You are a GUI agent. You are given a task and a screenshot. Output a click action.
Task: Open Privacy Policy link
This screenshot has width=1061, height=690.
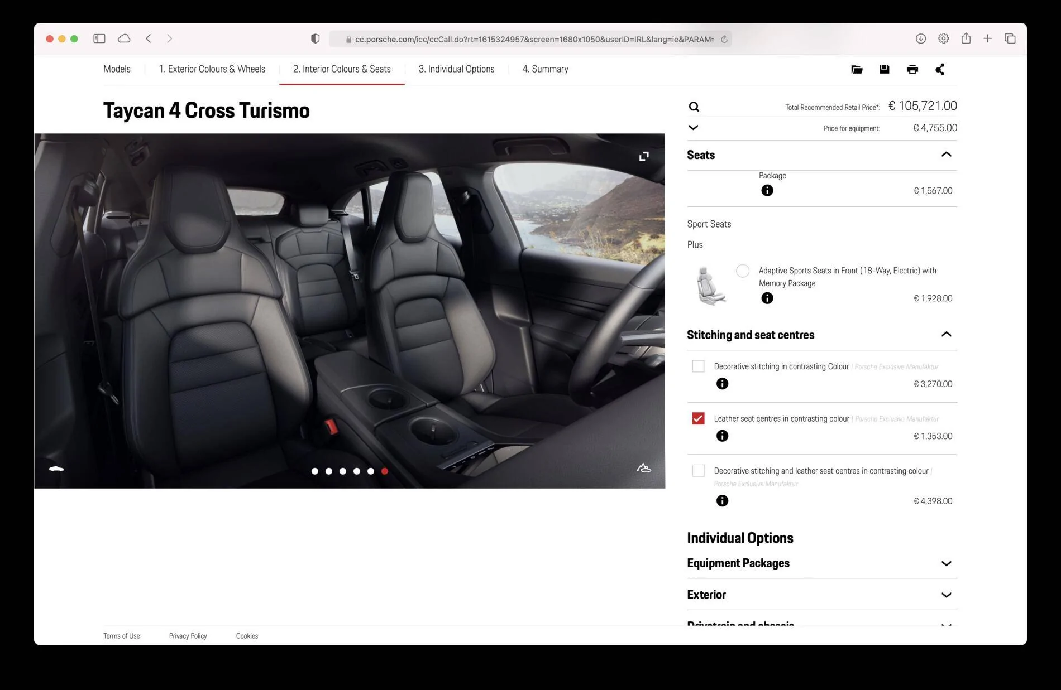(188, 636)
